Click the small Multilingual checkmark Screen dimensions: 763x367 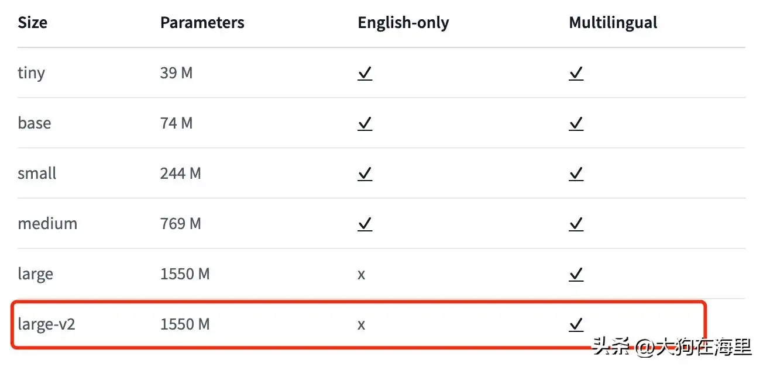coord(576,174)
